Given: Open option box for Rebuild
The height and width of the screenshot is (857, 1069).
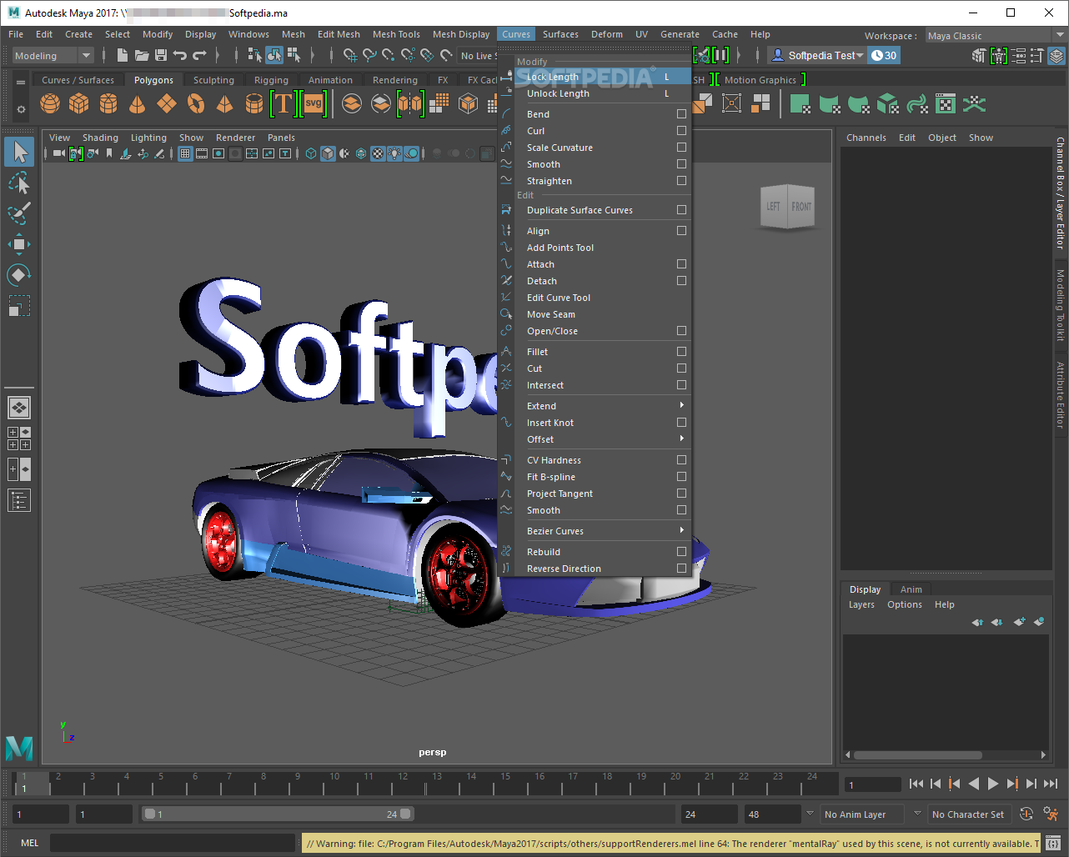Looking at the screenshot, I should (x=681, y=552).
